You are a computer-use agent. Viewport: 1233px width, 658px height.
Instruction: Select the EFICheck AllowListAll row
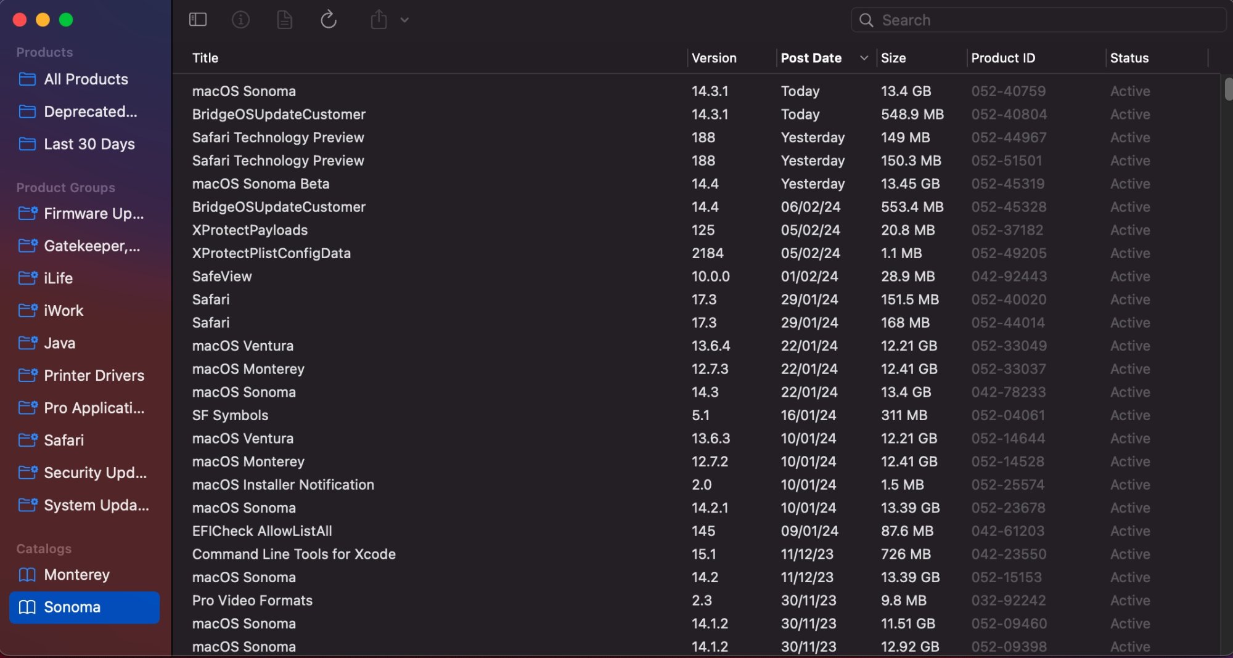click(695, 531)
